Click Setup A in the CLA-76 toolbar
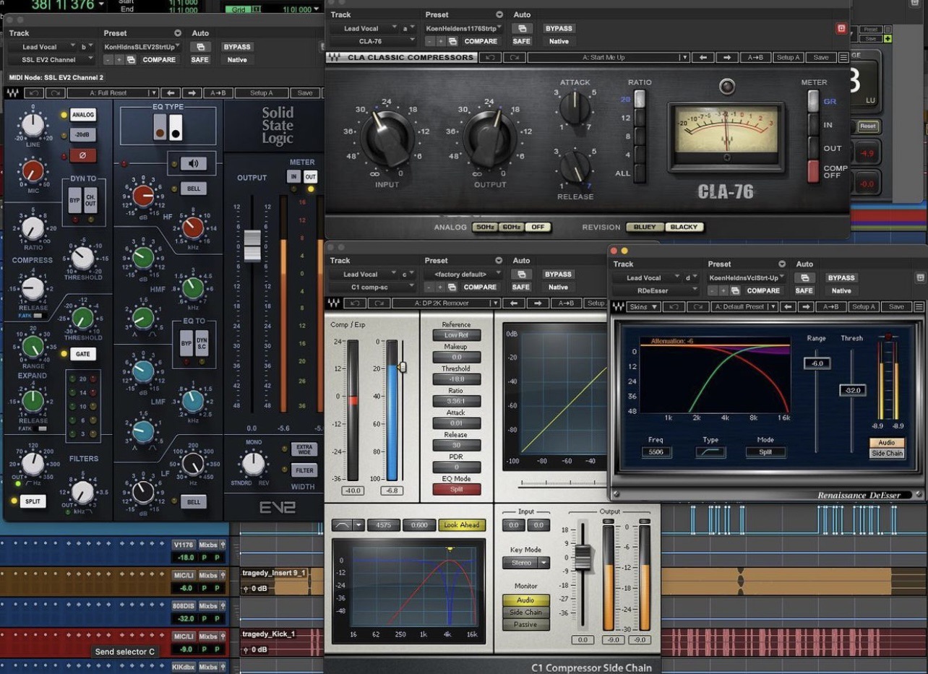 [788, 57]
